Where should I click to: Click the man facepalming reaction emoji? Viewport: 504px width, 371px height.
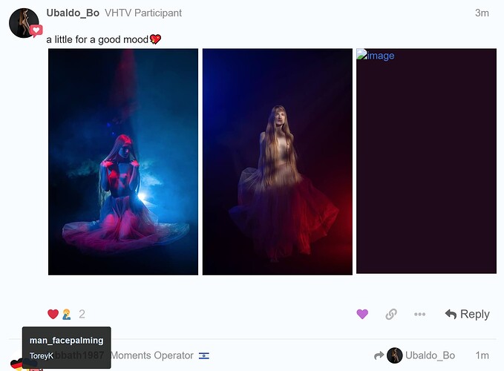click(67, 314)
